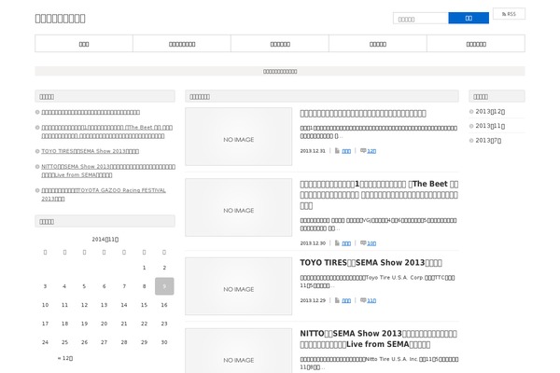Click the category file icon beside date 2013.12.30
This screenshot has height=373, width=560.
click(337, 243)
